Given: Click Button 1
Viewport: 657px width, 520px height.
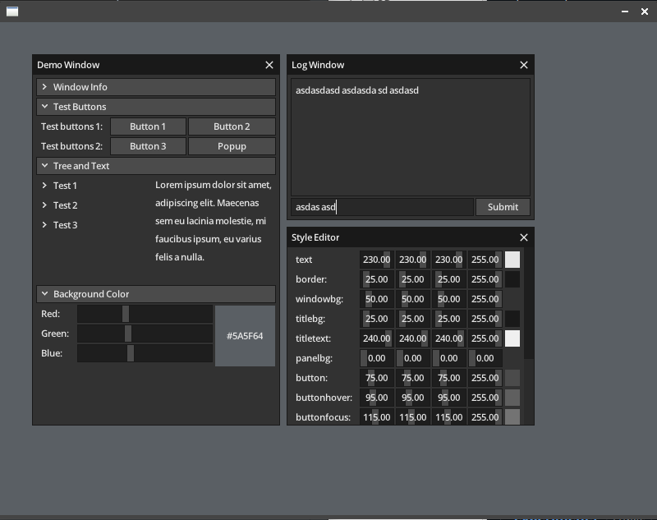Looking at the screenshot, I should pyautogui.click(x=148, y=127).
